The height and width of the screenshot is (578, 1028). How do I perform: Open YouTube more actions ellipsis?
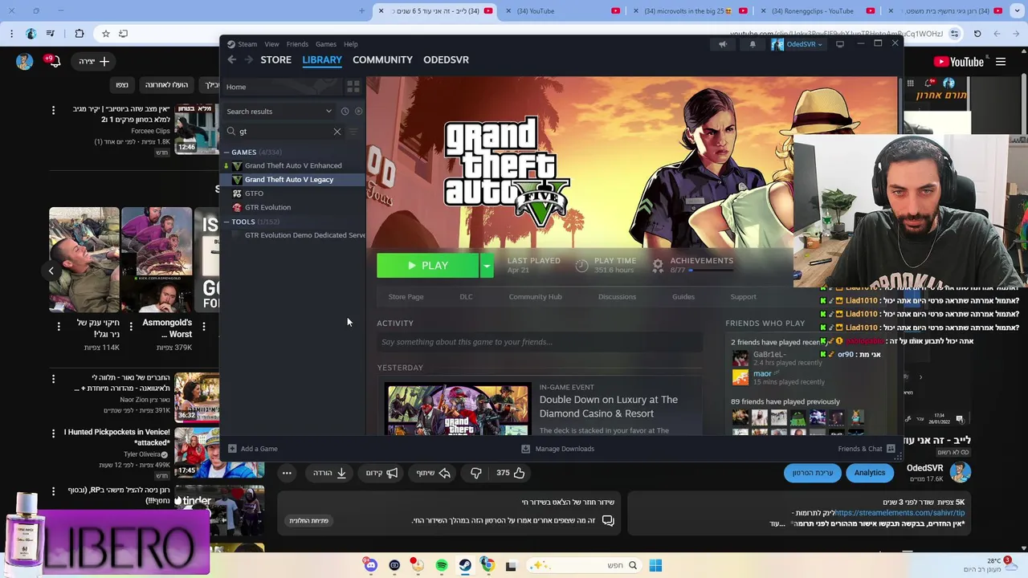[x=287, y=473]
